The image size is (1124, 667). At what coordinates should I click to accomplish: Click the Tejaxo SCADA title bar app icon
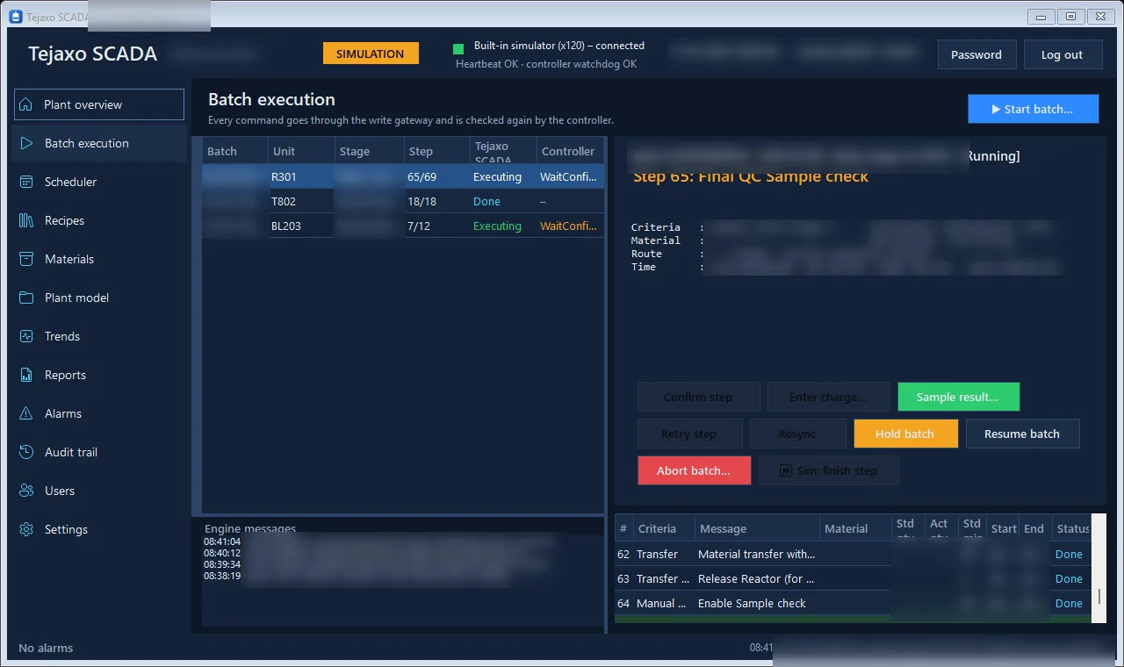click(16, 17)
